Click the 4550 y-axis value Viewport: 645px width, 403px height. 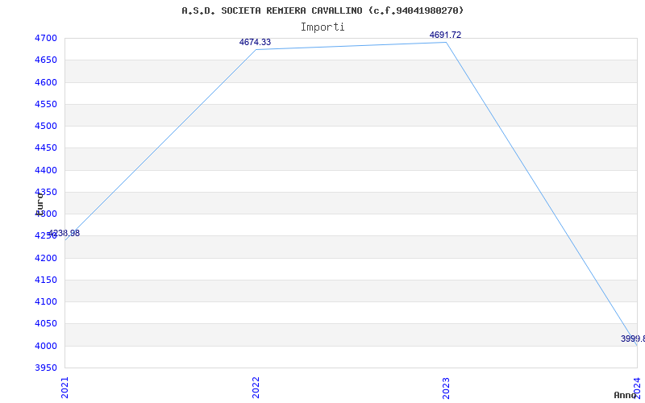(46, 104)
